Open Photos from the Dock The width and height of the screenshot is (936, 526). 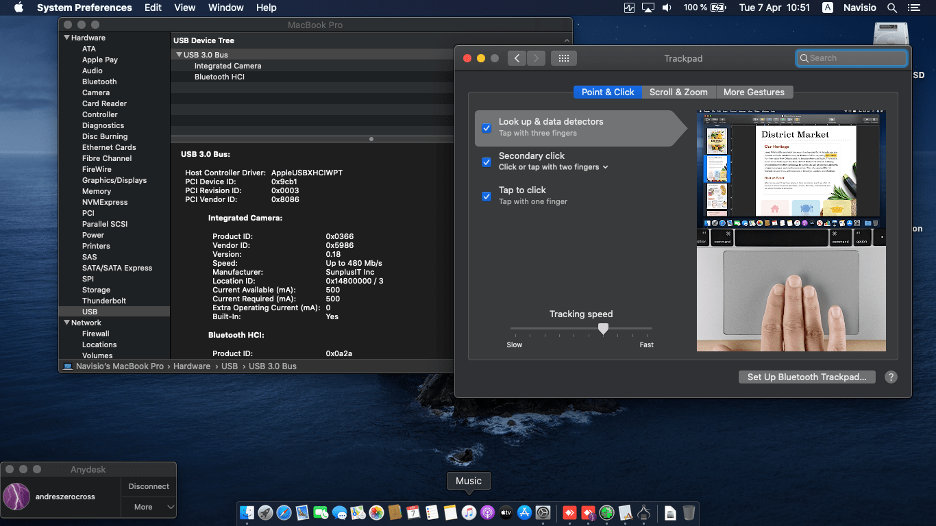[x=376, y=512]
